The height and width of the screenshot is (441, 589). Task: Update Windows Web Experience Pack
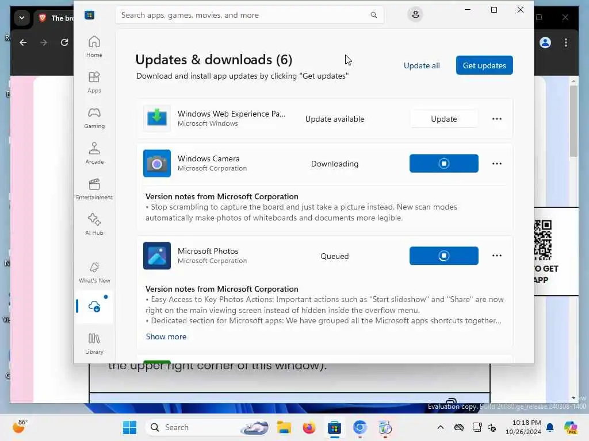(443, 119)
